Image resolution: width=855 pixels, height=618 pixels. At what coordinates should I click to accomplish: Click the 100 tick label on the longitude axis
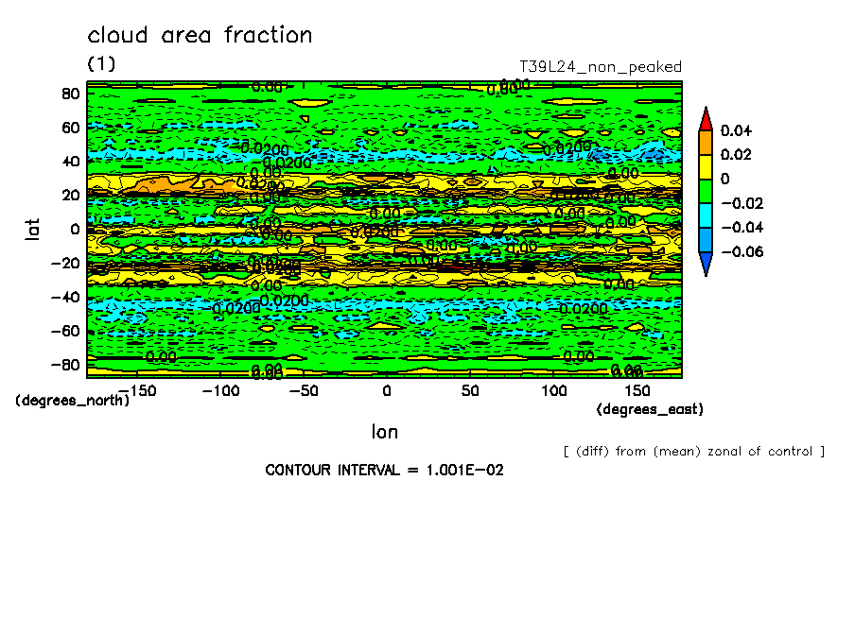click(554, 390)
